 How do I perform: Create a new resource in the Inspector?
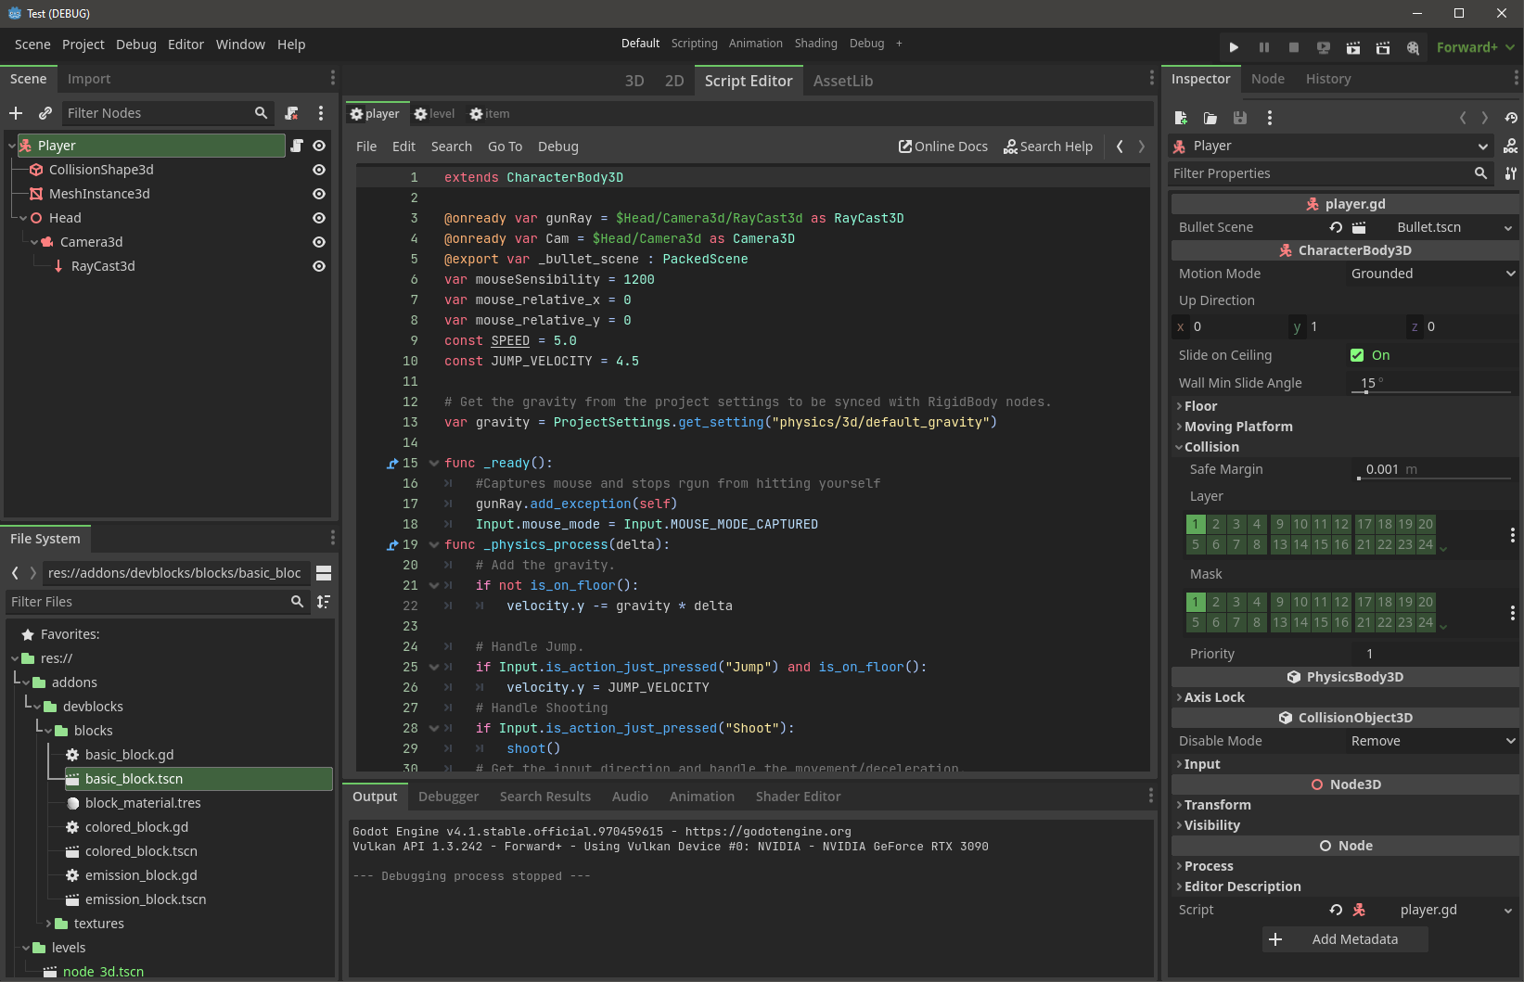click(1180, 118)
